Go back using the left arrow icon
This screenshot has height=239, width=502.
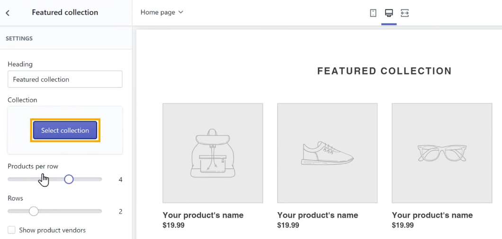[8, 13]
